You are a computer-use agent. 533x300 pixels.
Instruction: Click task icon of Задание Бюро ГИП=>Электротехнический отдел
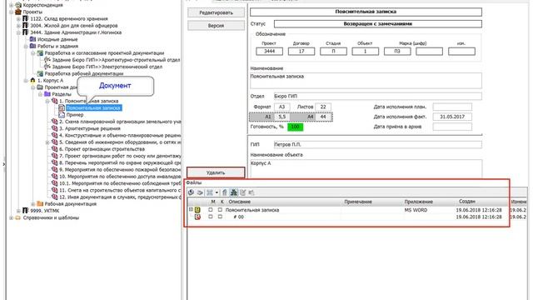tap(47, 67)
